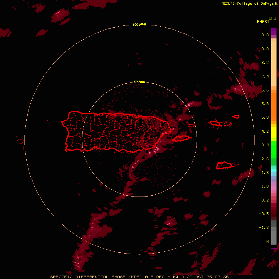Click the 1.0 scale value
The image size is (279, 279).
click(x=265, y=186)
